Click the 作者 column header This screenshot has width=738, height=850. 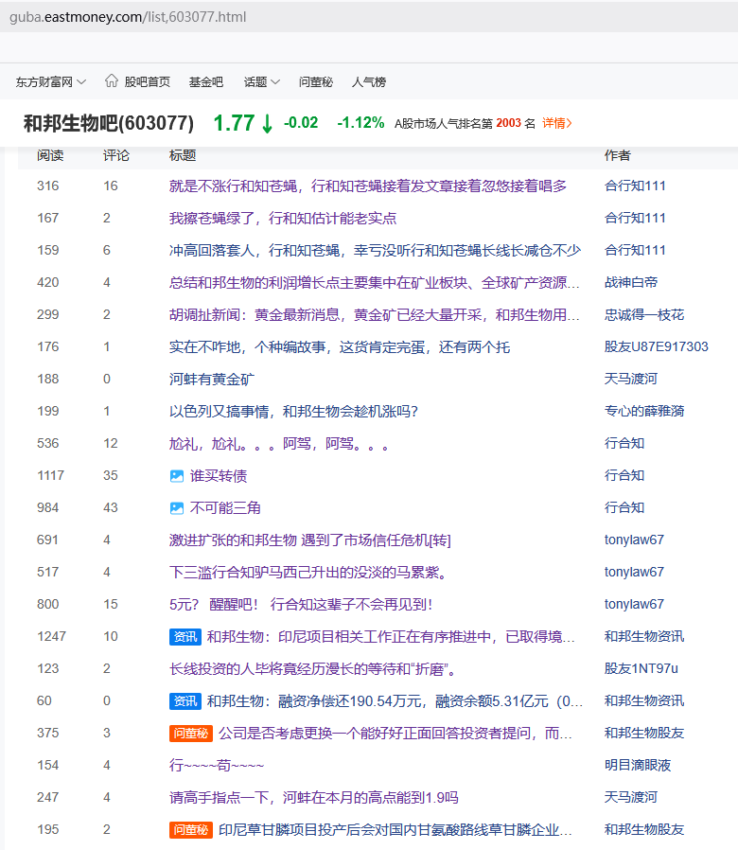[x=618, y=155]
